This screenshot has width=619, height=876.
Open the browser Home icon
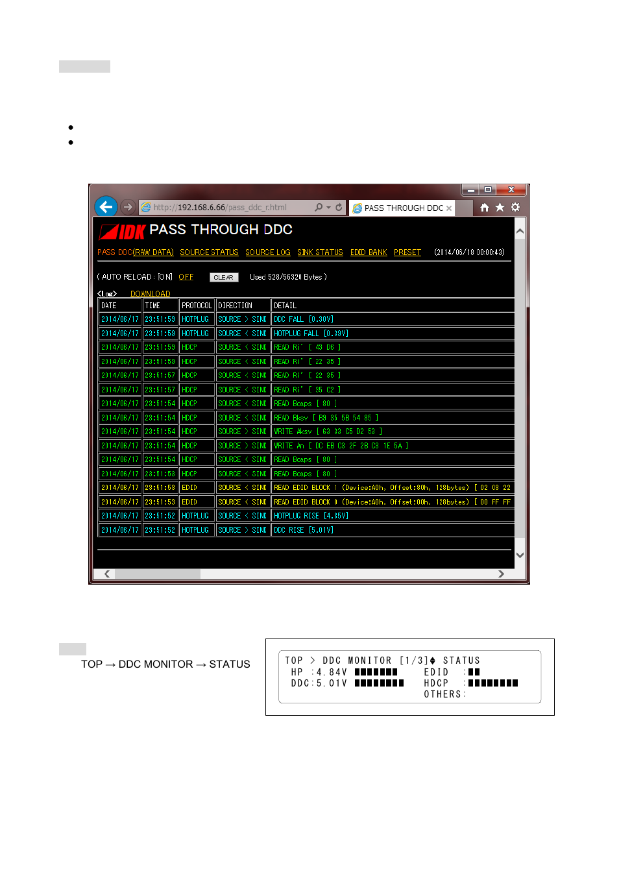tap(484, 208)
